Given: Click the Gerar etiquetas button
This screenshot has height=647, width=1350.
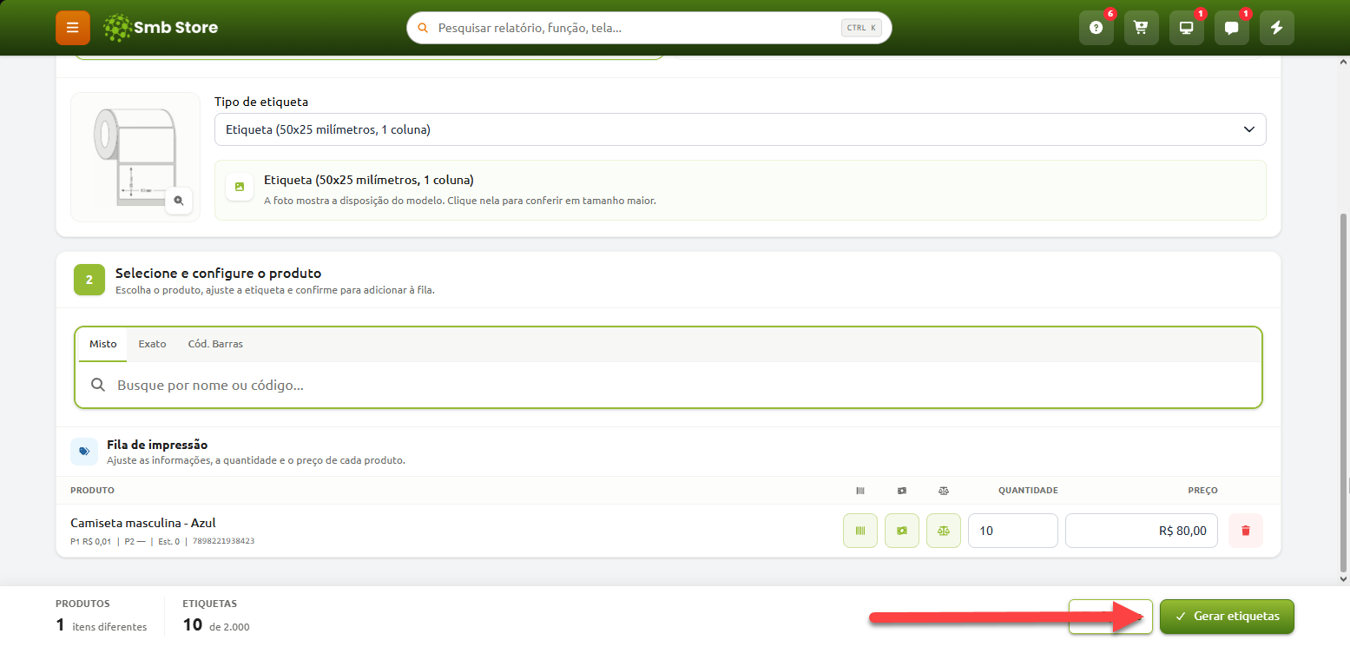Looking at the screenshot, I should 1227,617.
